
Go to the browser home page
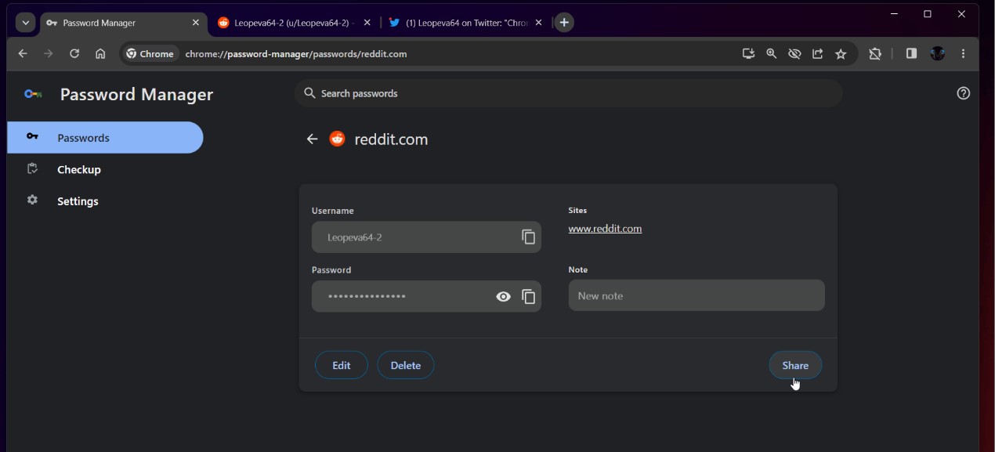point(100,54)
